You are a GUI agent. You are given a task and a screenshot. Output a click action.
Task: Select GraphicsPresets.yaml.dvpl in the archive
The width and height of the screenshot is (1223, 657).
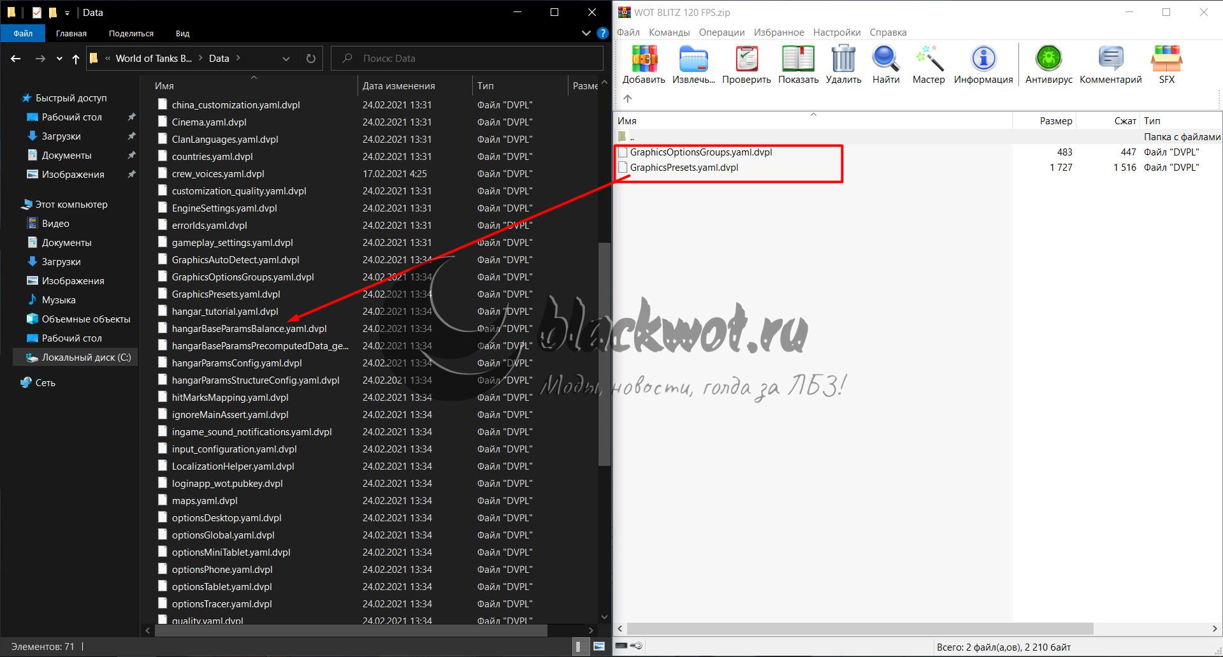684,168
